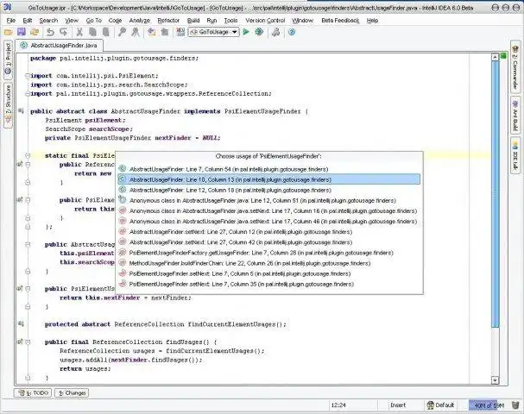524x414 pixels.
Task: Click closing fold marker after last import
Action: tap(28, 94)
